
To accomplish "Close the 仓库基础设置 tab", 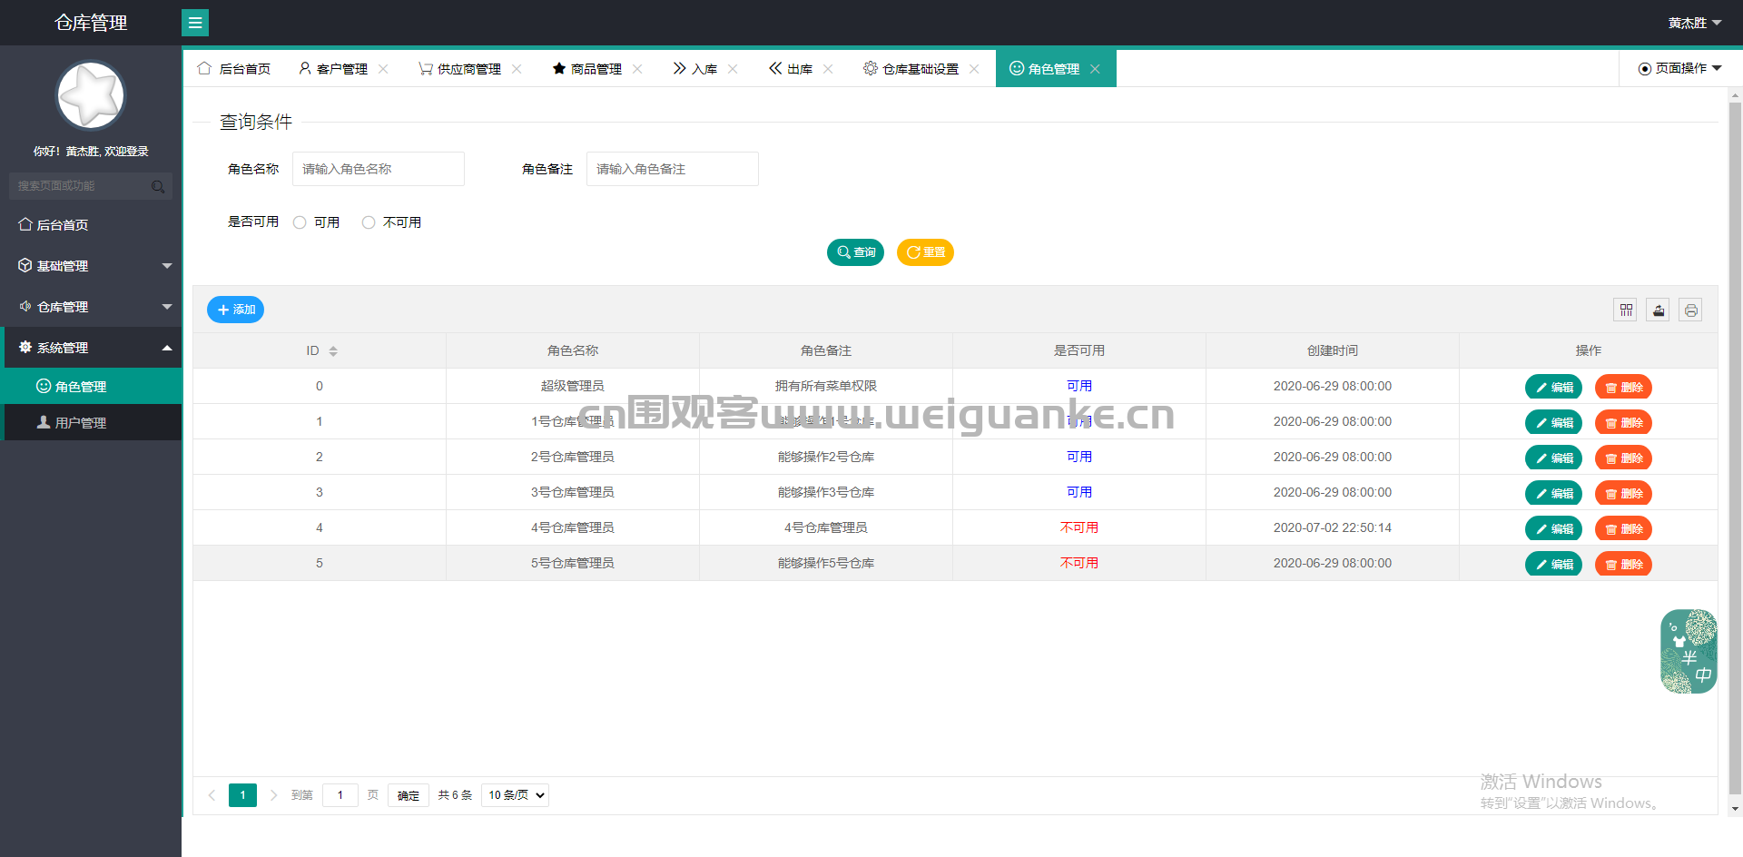I will click(974, 69).
